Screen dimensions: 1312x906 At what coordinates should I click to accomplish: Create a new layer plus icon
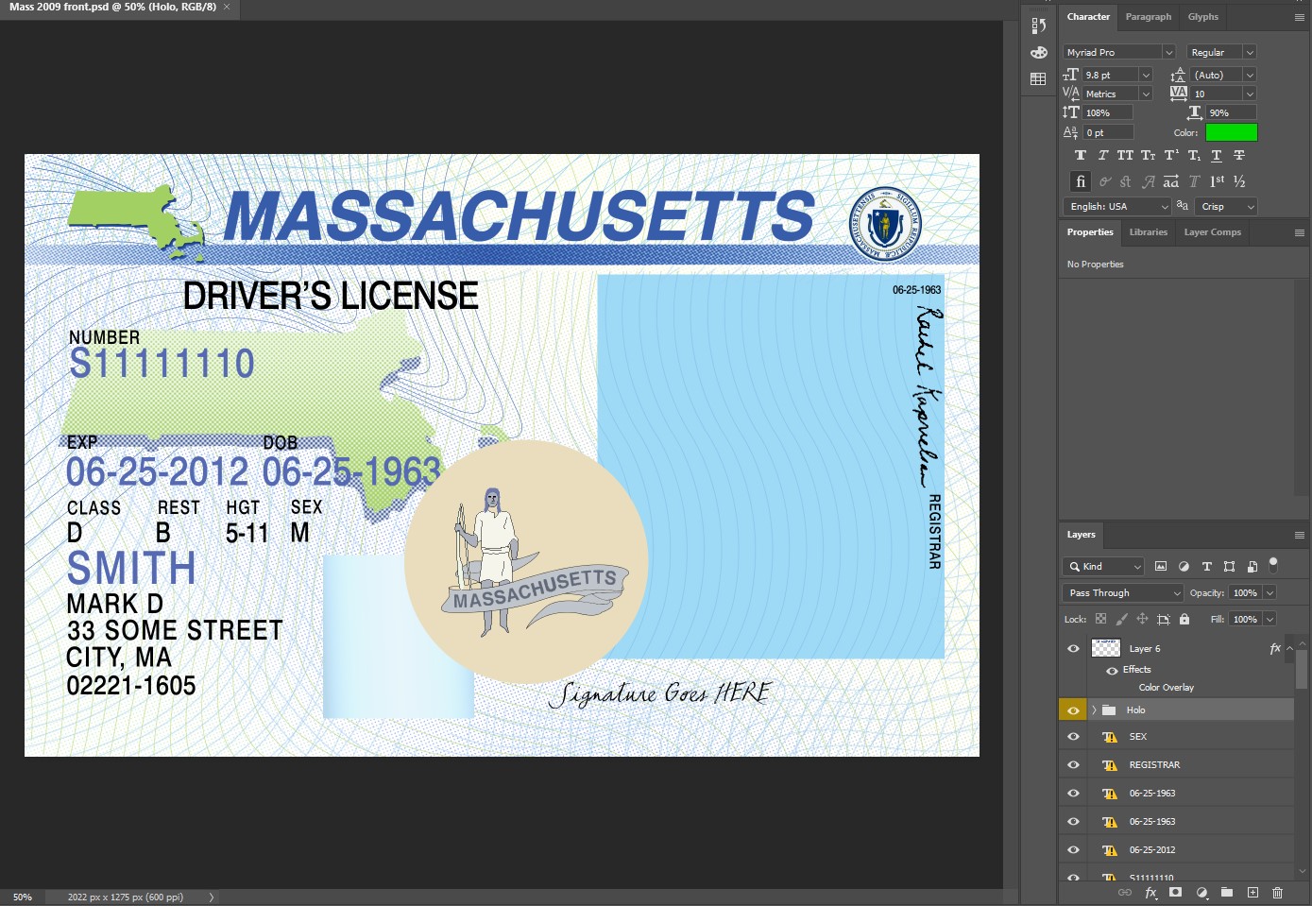[1252, 892]
